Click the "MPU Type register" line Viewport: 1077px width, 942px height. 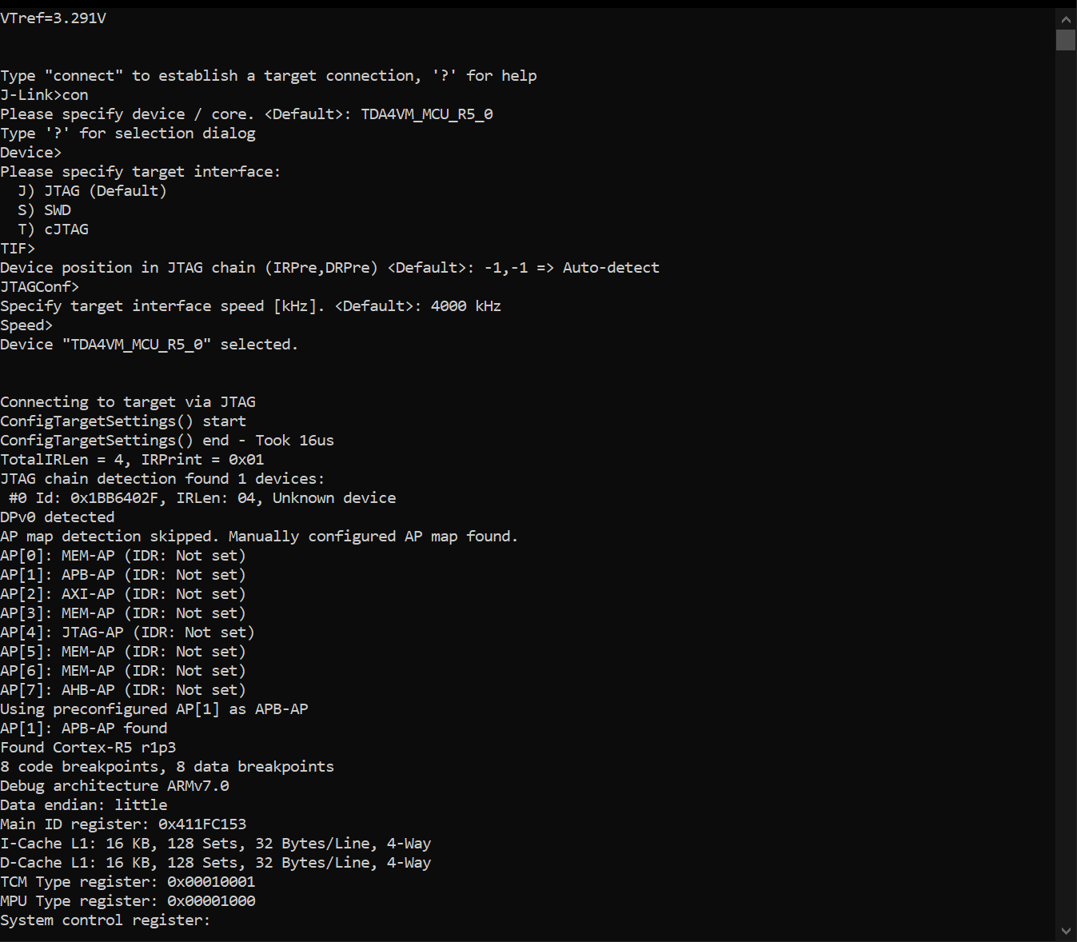click(128, 901)
